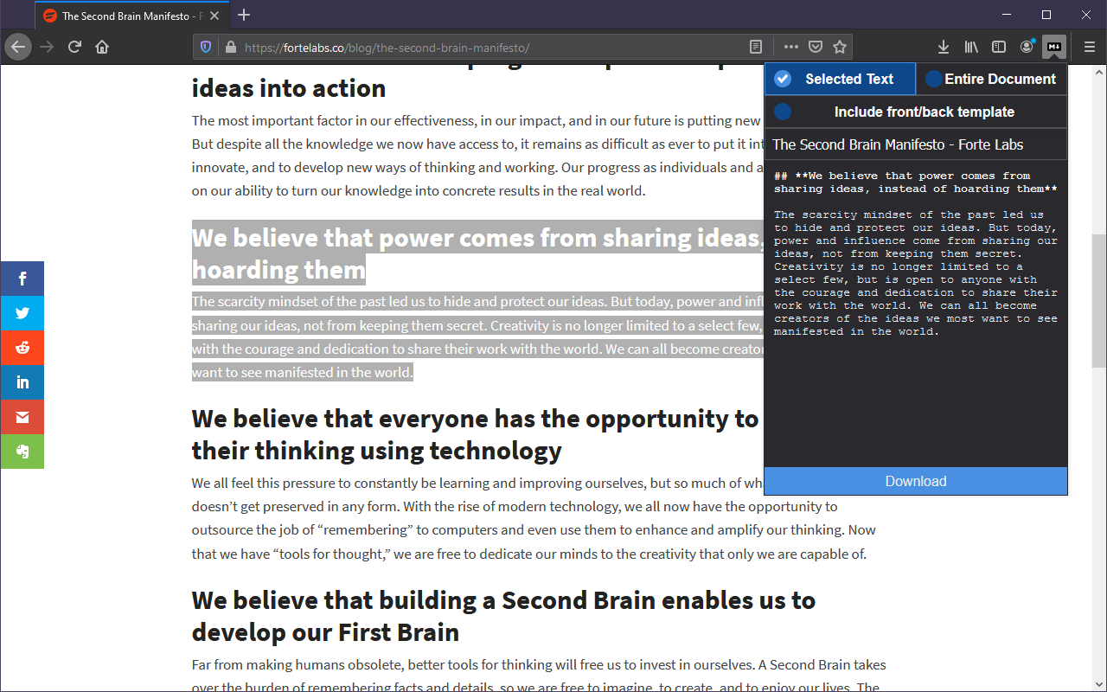Click inside the markdown preview text area
Viewport: 1107px width, 692px height.
[x=916, y=313]
